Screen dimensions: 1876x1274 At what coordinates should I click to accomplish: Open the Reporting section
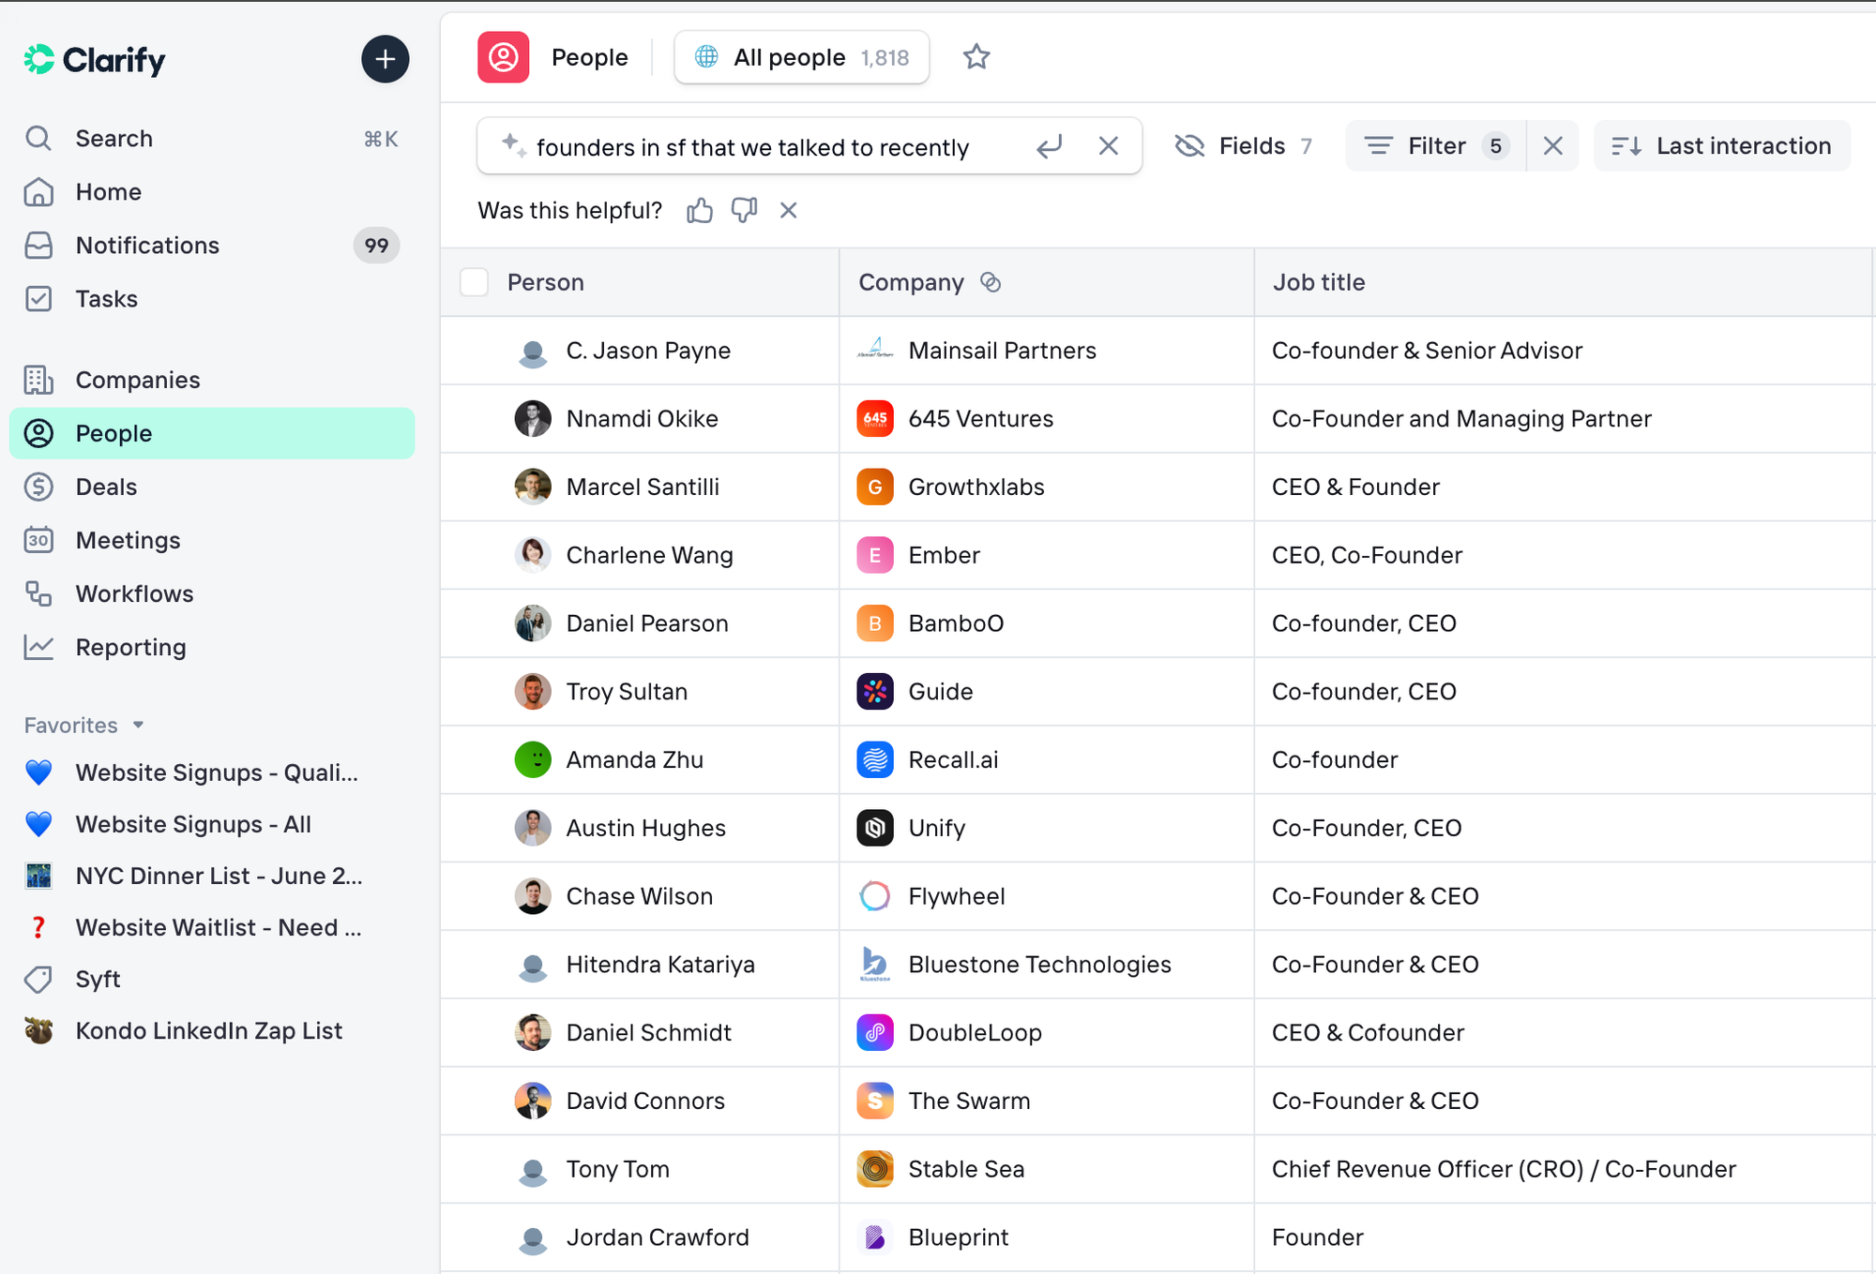coord(130,647)
